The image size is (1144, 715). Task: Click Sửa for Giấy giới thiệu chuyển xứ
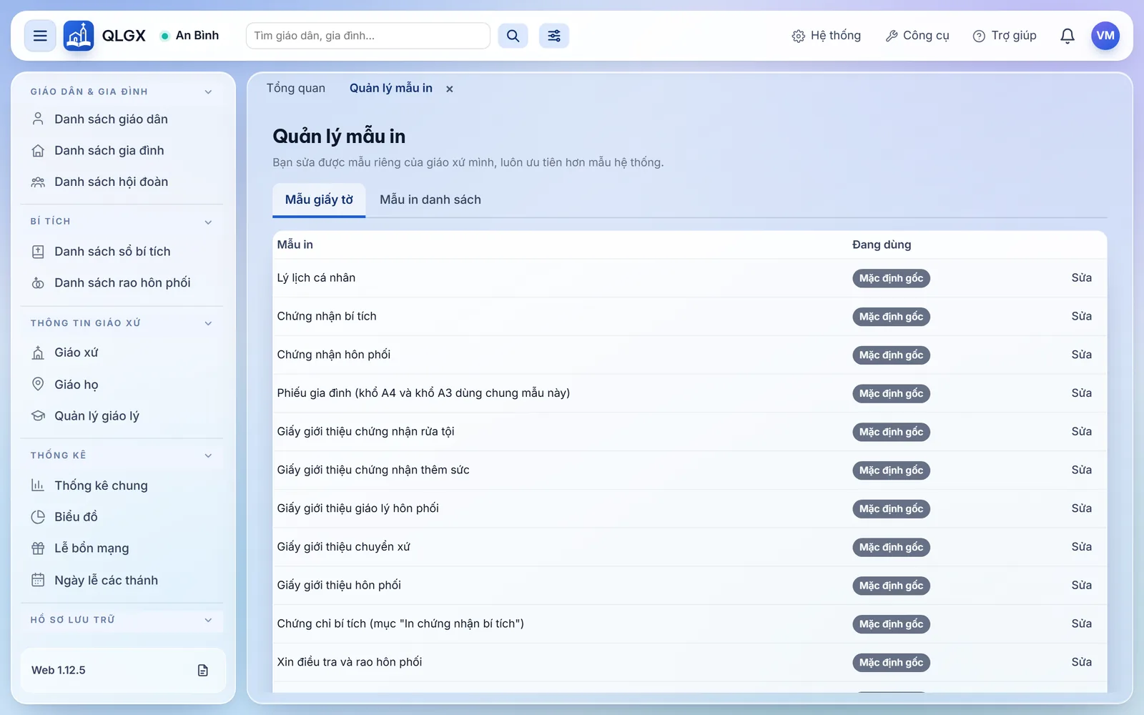pos(1081,547)
